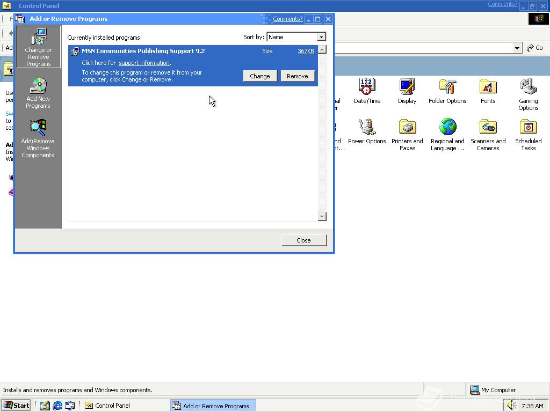This screenshot has height=412, width=550.
Task: Maximize the Add or Remove Programs window
Action: [318, 19]
